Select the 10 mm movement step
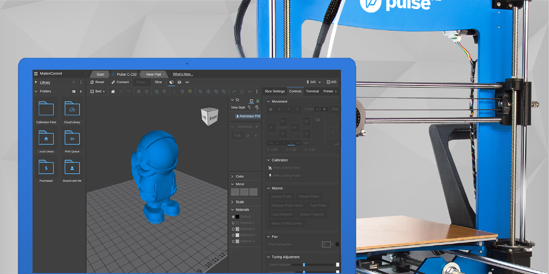Viewport: 549px width, 274px height. click(292, 143)
